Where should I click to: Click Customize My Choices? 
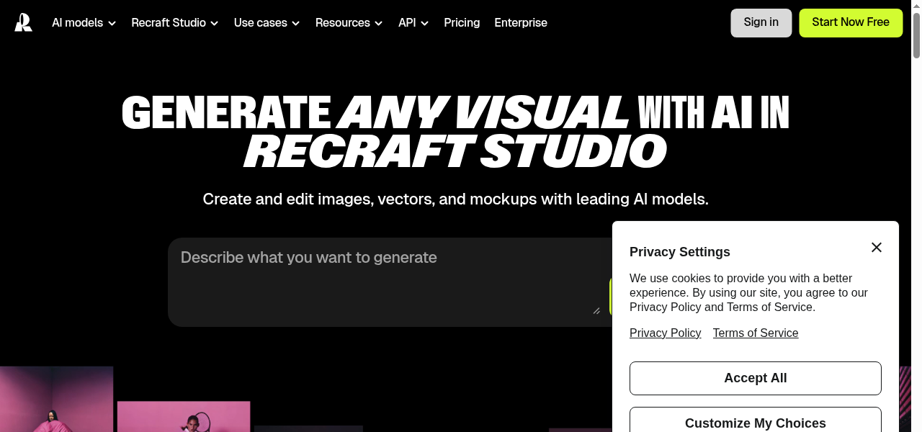coord(755,423)
